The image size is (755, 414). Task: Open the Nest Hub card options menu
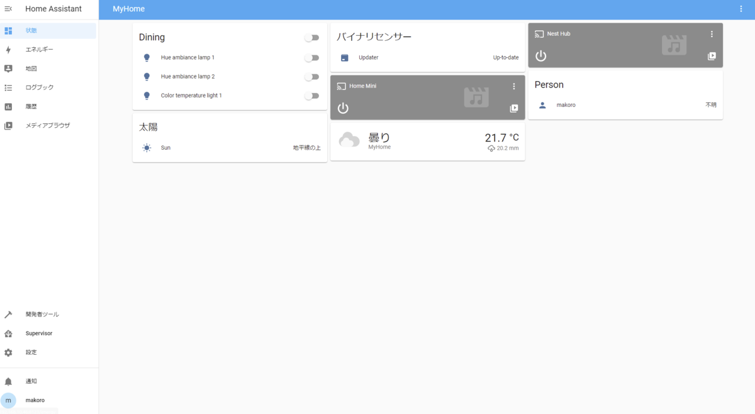click(x=712, y=34)
